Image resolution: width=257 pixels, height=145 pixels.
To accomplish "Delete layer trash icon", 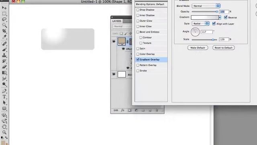I will [x=157, y=110].
